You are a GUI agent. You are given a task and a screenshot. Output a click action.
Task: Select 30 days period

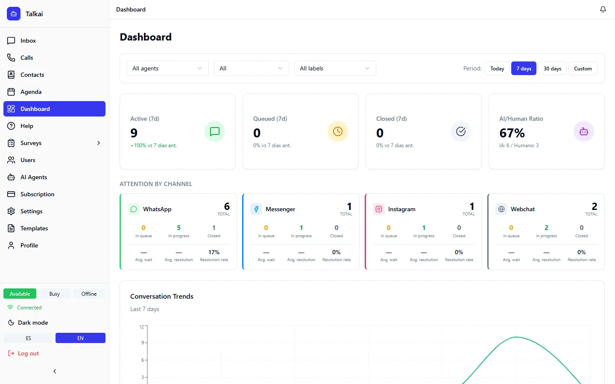point(552,68)
